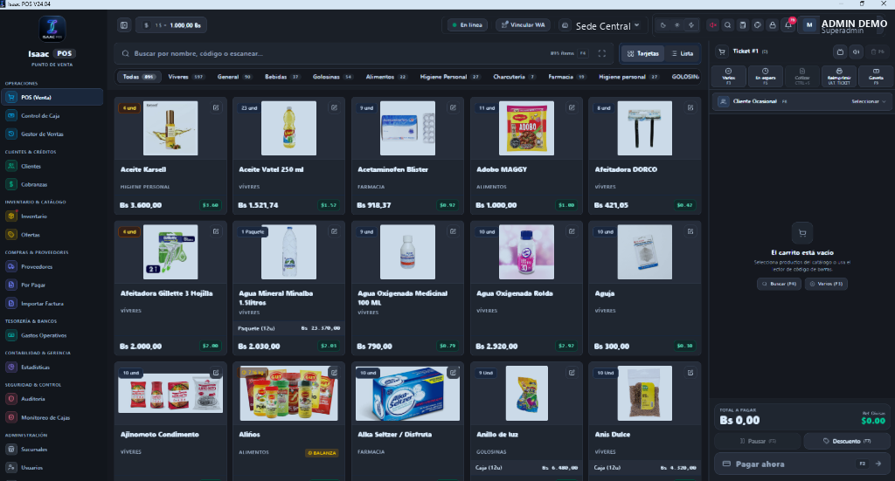Toggle the muted sound icon in top bar
Screen dimensions: 895x481
(713, 25)
